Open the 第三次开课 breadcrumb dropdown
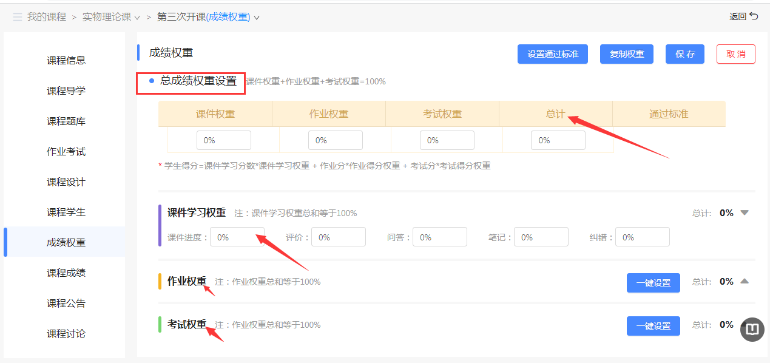Screen dimensions: 770x363 [x=256, y=18]
